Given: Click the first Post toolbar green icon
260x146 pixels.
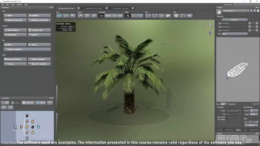Looking at the screenshot, I should (176, 16).
